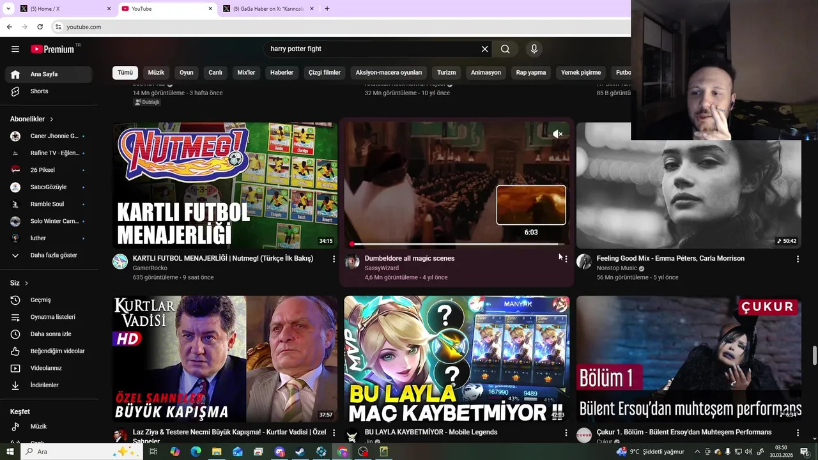Open more options for KARTLI FUTBOL MENAJERLİĞİ video
Image resolution: width=818 pixels, height=460 pixels.
(334, 259)
